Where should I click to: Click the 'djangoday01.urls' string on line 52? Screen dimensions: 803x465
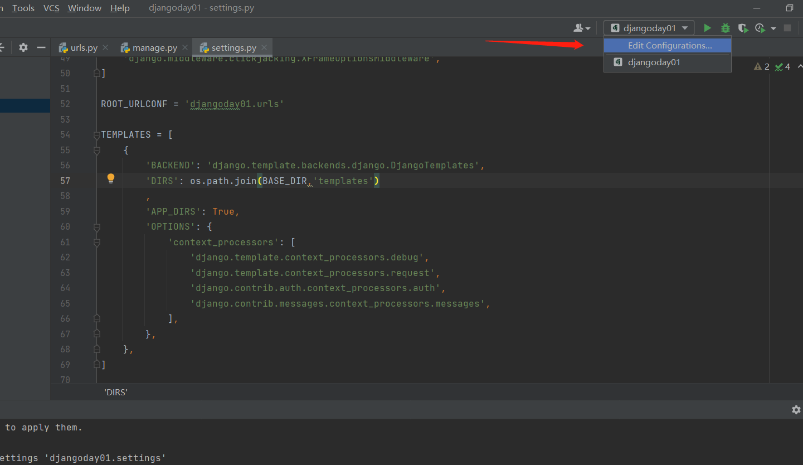pyautogui.click(x=235, y=104)
